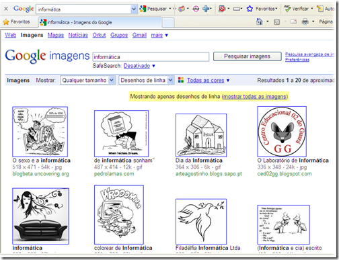Click the Print icon
339x260 pixels.
pos(305,21)
